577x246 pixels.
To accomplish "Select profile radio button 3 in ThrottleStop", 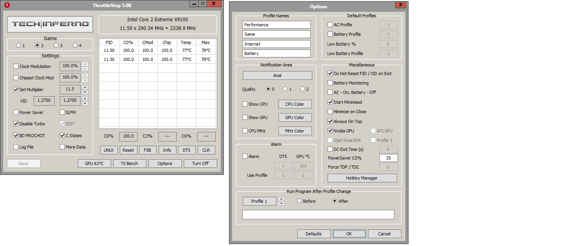I will tap(56, 46).
